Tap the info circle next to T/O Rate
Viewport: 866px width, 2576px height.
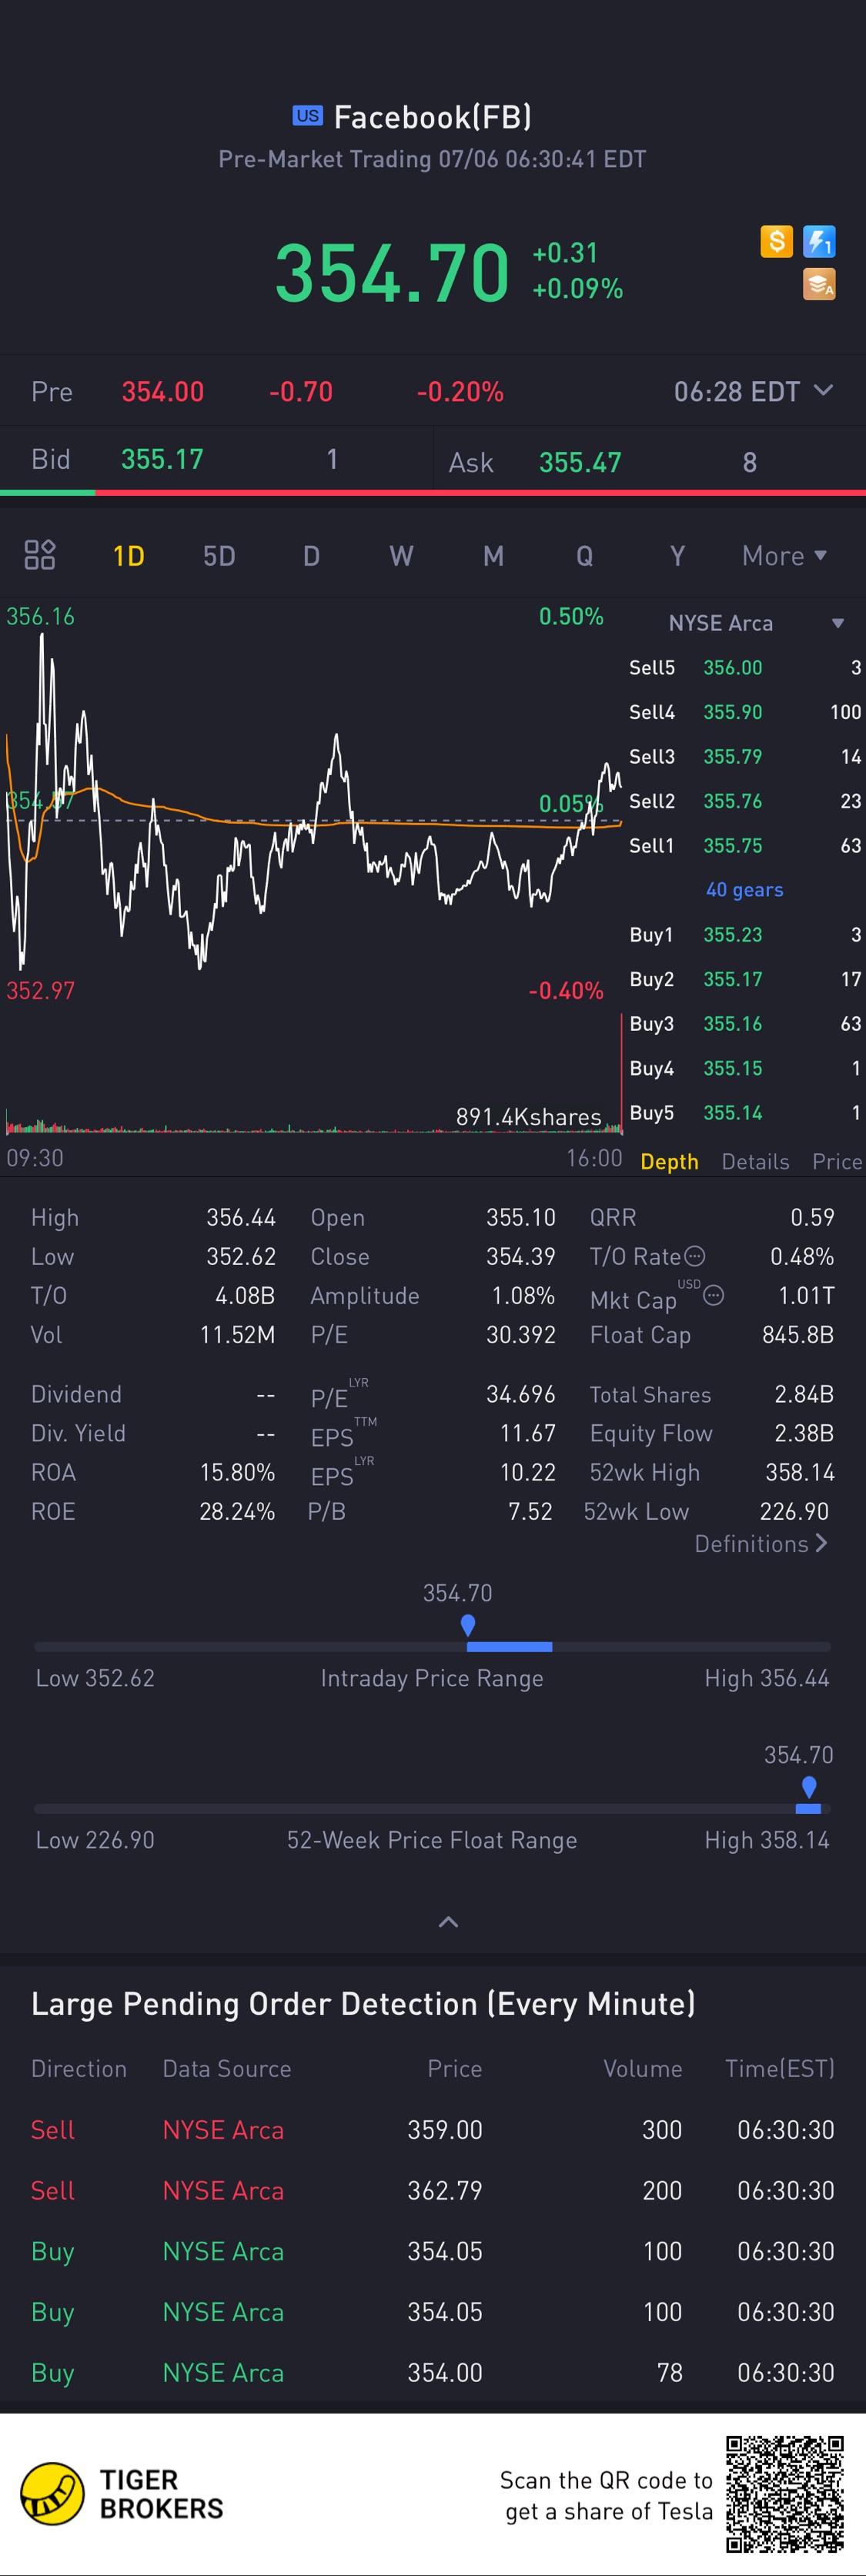(695, 1256)
